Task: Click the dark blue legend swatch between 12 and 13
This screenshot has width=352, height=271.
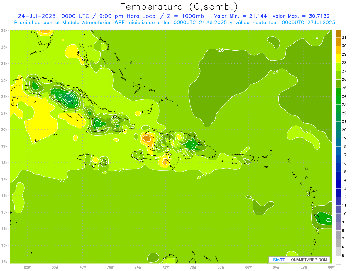Action: pyautogui.click(x=338, y=193)
